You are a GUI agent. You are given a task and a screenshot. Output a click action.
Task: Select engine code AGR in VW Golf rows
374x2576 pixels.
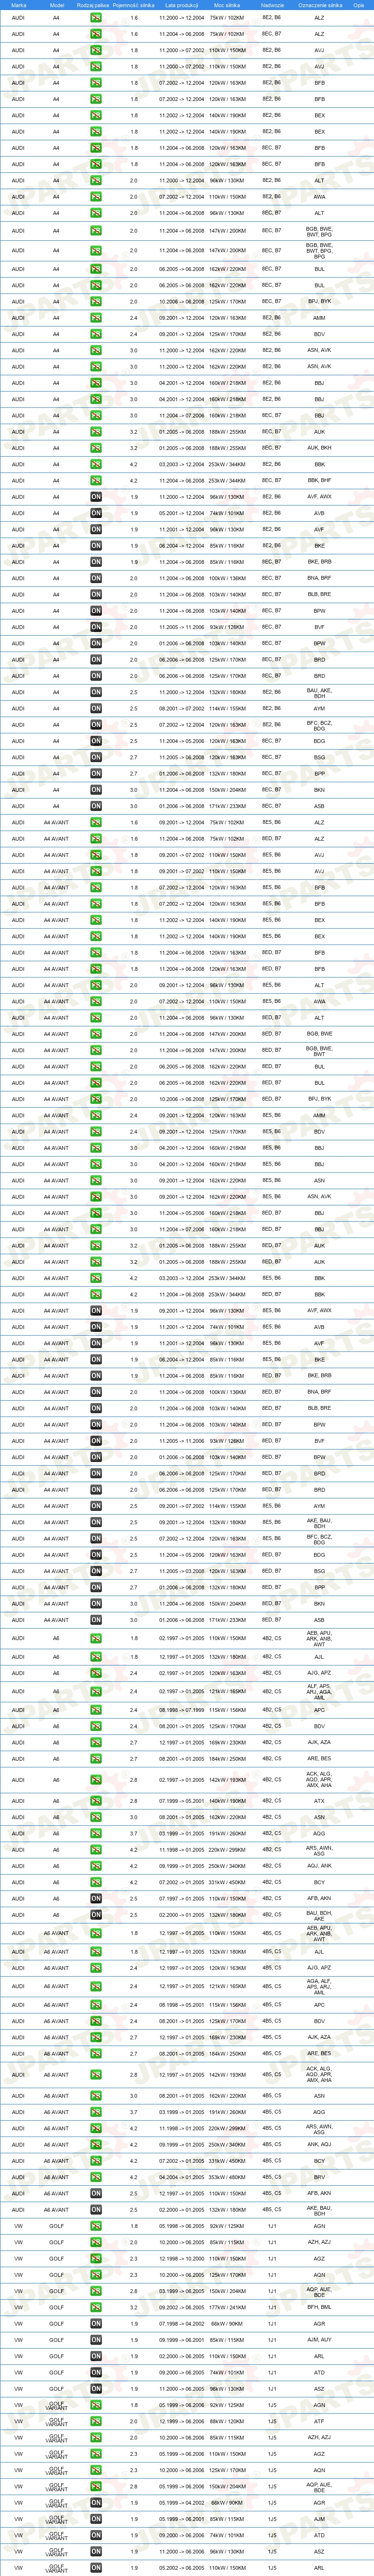(x=320, y=2324)
